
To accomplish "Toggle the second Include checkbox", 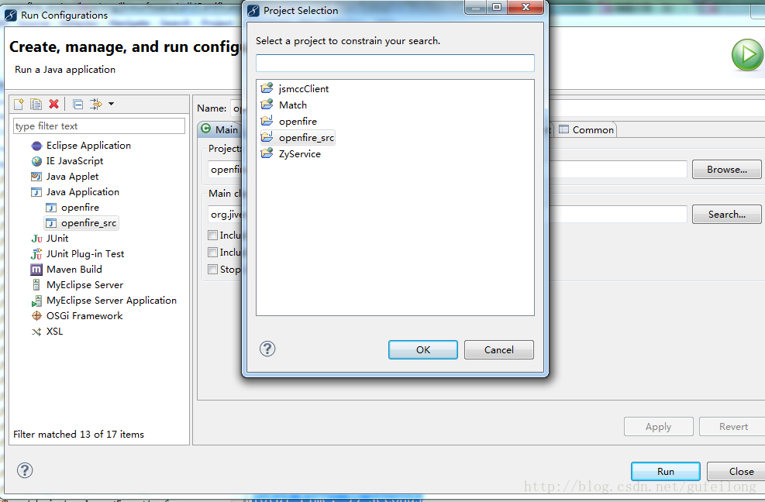I will click(x=212, y=253).
